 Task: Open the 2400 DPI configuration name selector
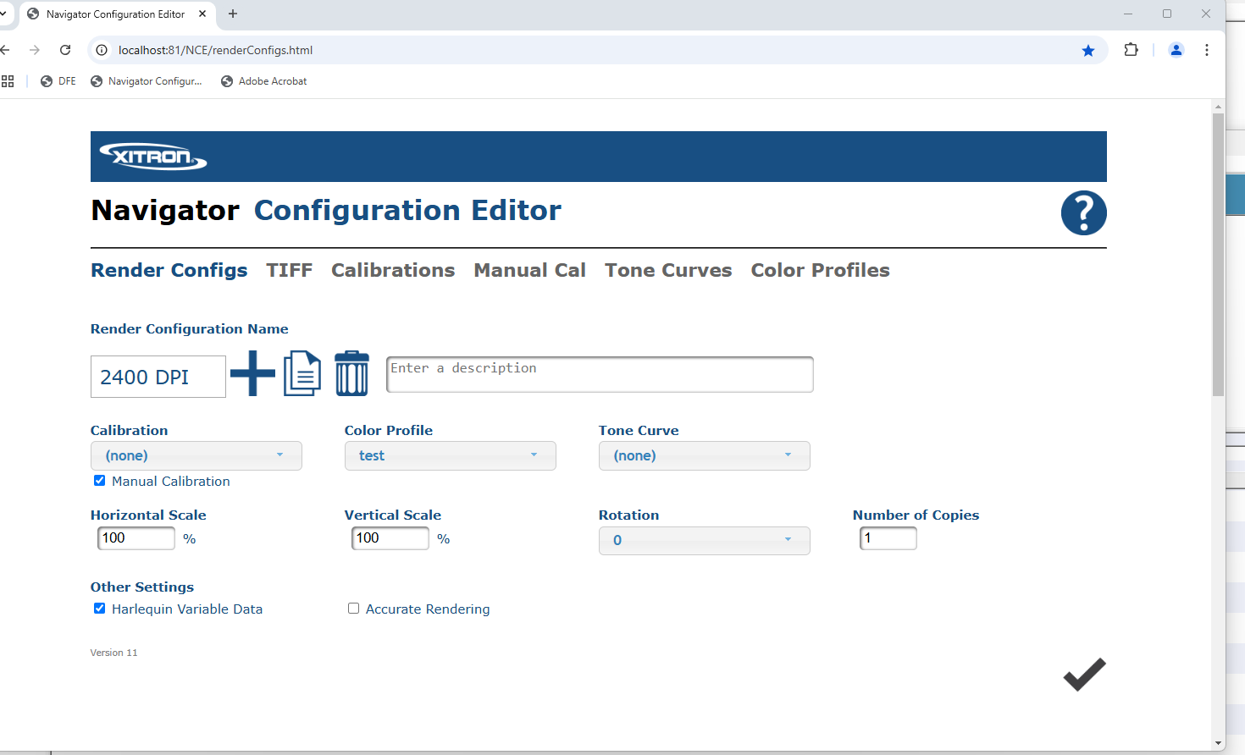(158, 377)
